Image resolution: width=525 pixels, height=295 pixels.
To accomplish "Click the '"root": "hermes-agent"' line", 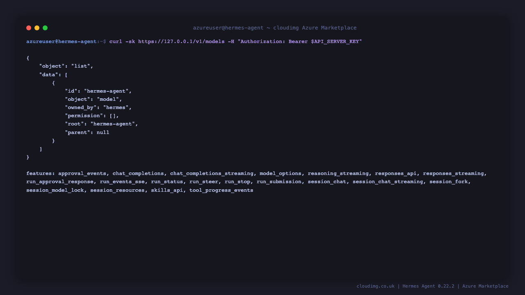I will click(x=101, y=124).
